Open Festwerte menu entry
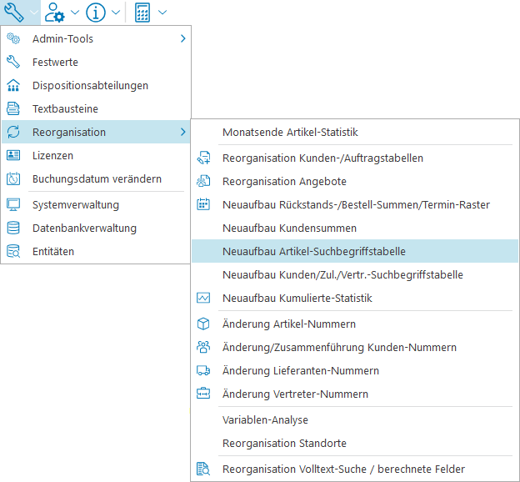The image size is (520, 482). click(55, 62)
